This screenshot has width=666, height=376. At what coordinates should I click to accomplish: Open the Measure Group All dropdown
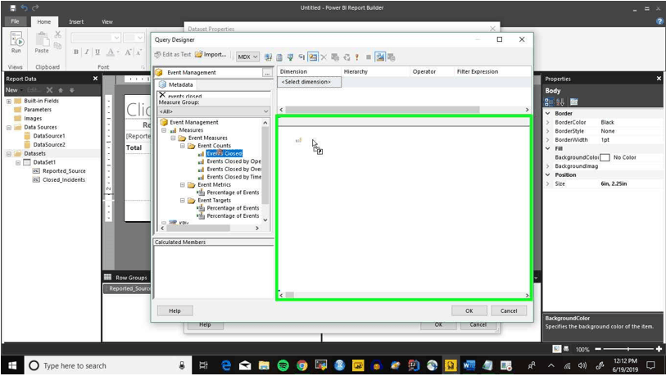pos(214,111)
